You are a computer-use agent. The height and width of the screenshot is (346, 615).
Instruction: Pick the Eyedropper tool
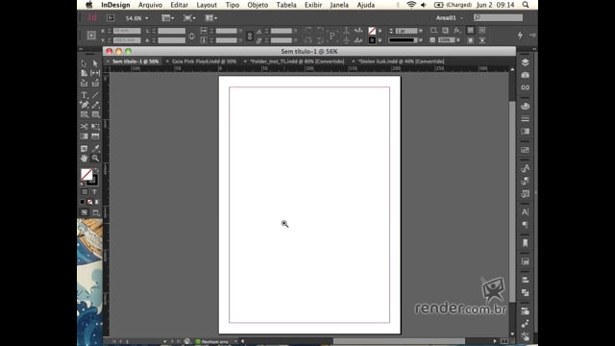[x=95, y=148]
